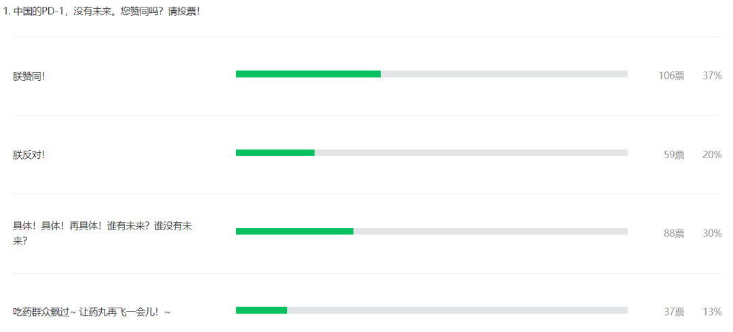Click the green bar for 具体!具体! option
The height and width of the screenshot is (332, 733).
[x=295, y=232]
